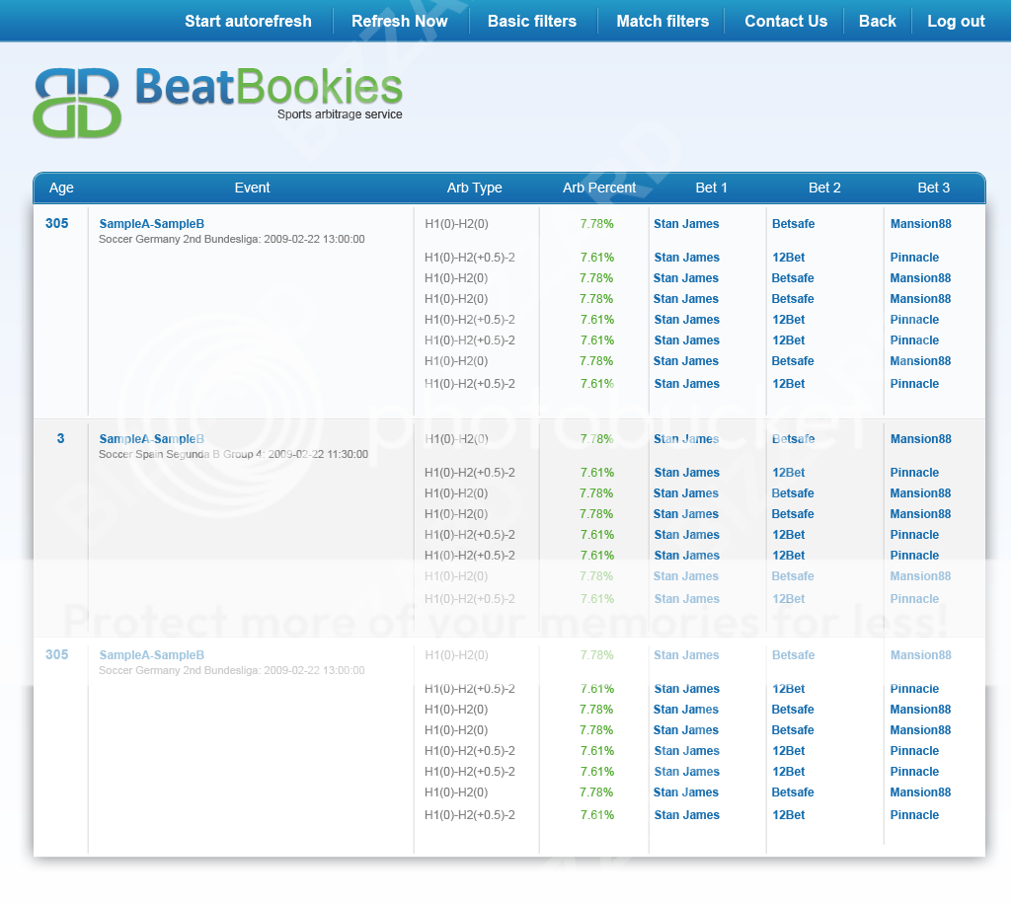1011x905 pixels.
Task: Click the Back navigation item
Action: 878,22
